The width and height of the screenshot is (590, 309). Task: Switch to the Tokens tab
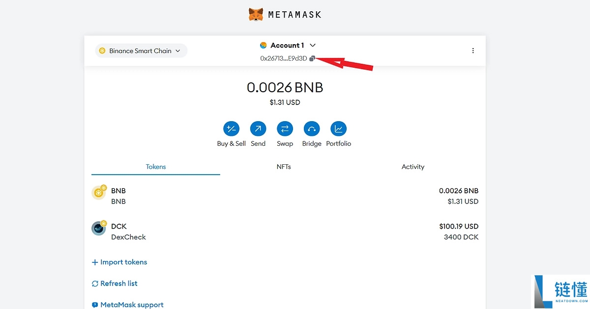tap(156, 167)
